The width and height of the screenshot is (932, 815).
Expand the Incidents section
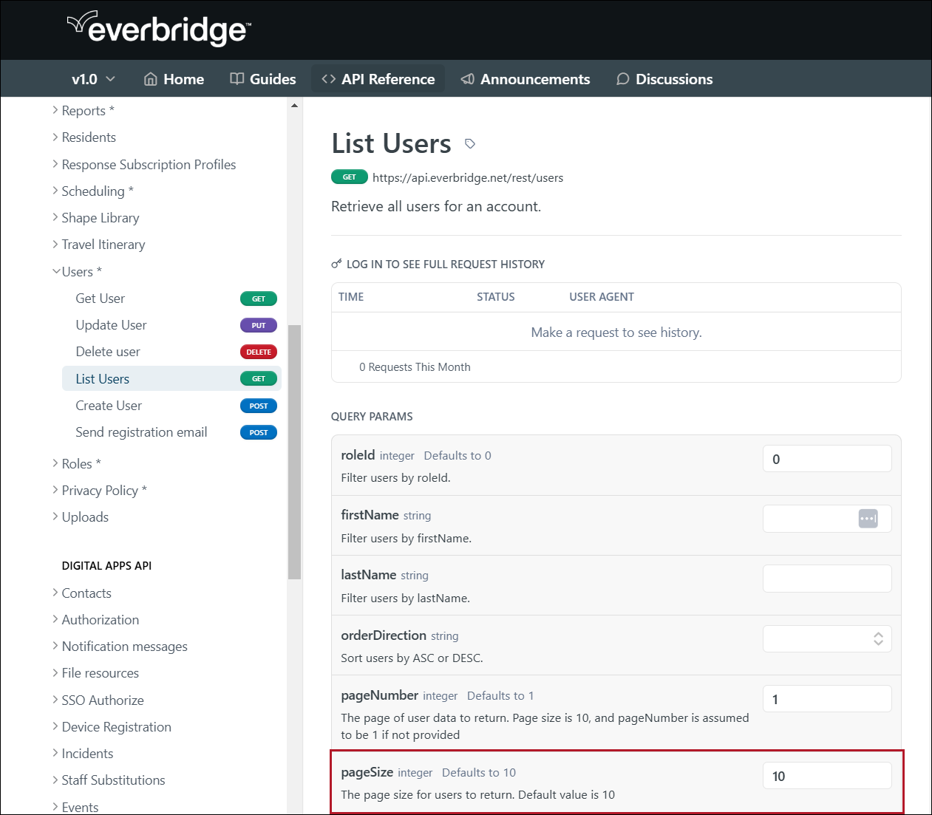coord(83,753)
